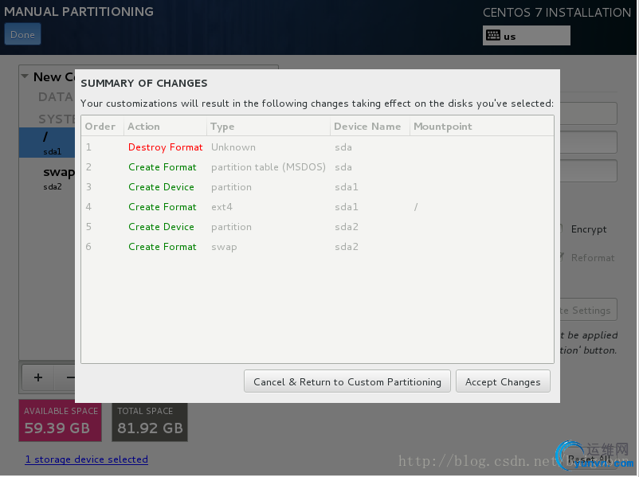Select the 'swap' type cell in row 6
This screenshot has height=477, width=639.
coord(224,247)
